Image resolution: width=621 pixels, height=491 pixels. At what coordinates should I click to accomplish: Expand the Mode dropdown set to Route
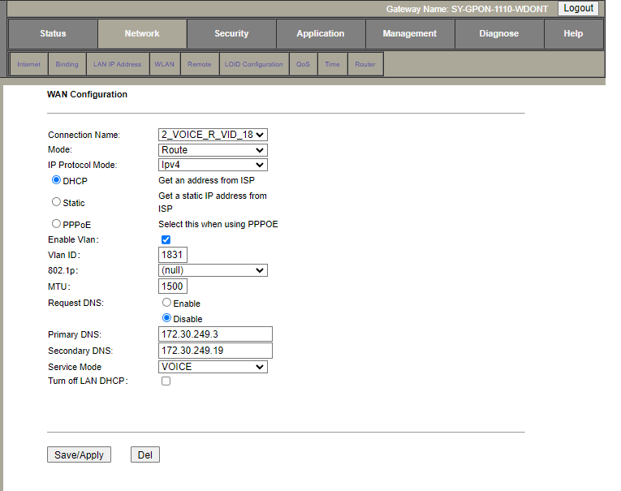(213, 150)
